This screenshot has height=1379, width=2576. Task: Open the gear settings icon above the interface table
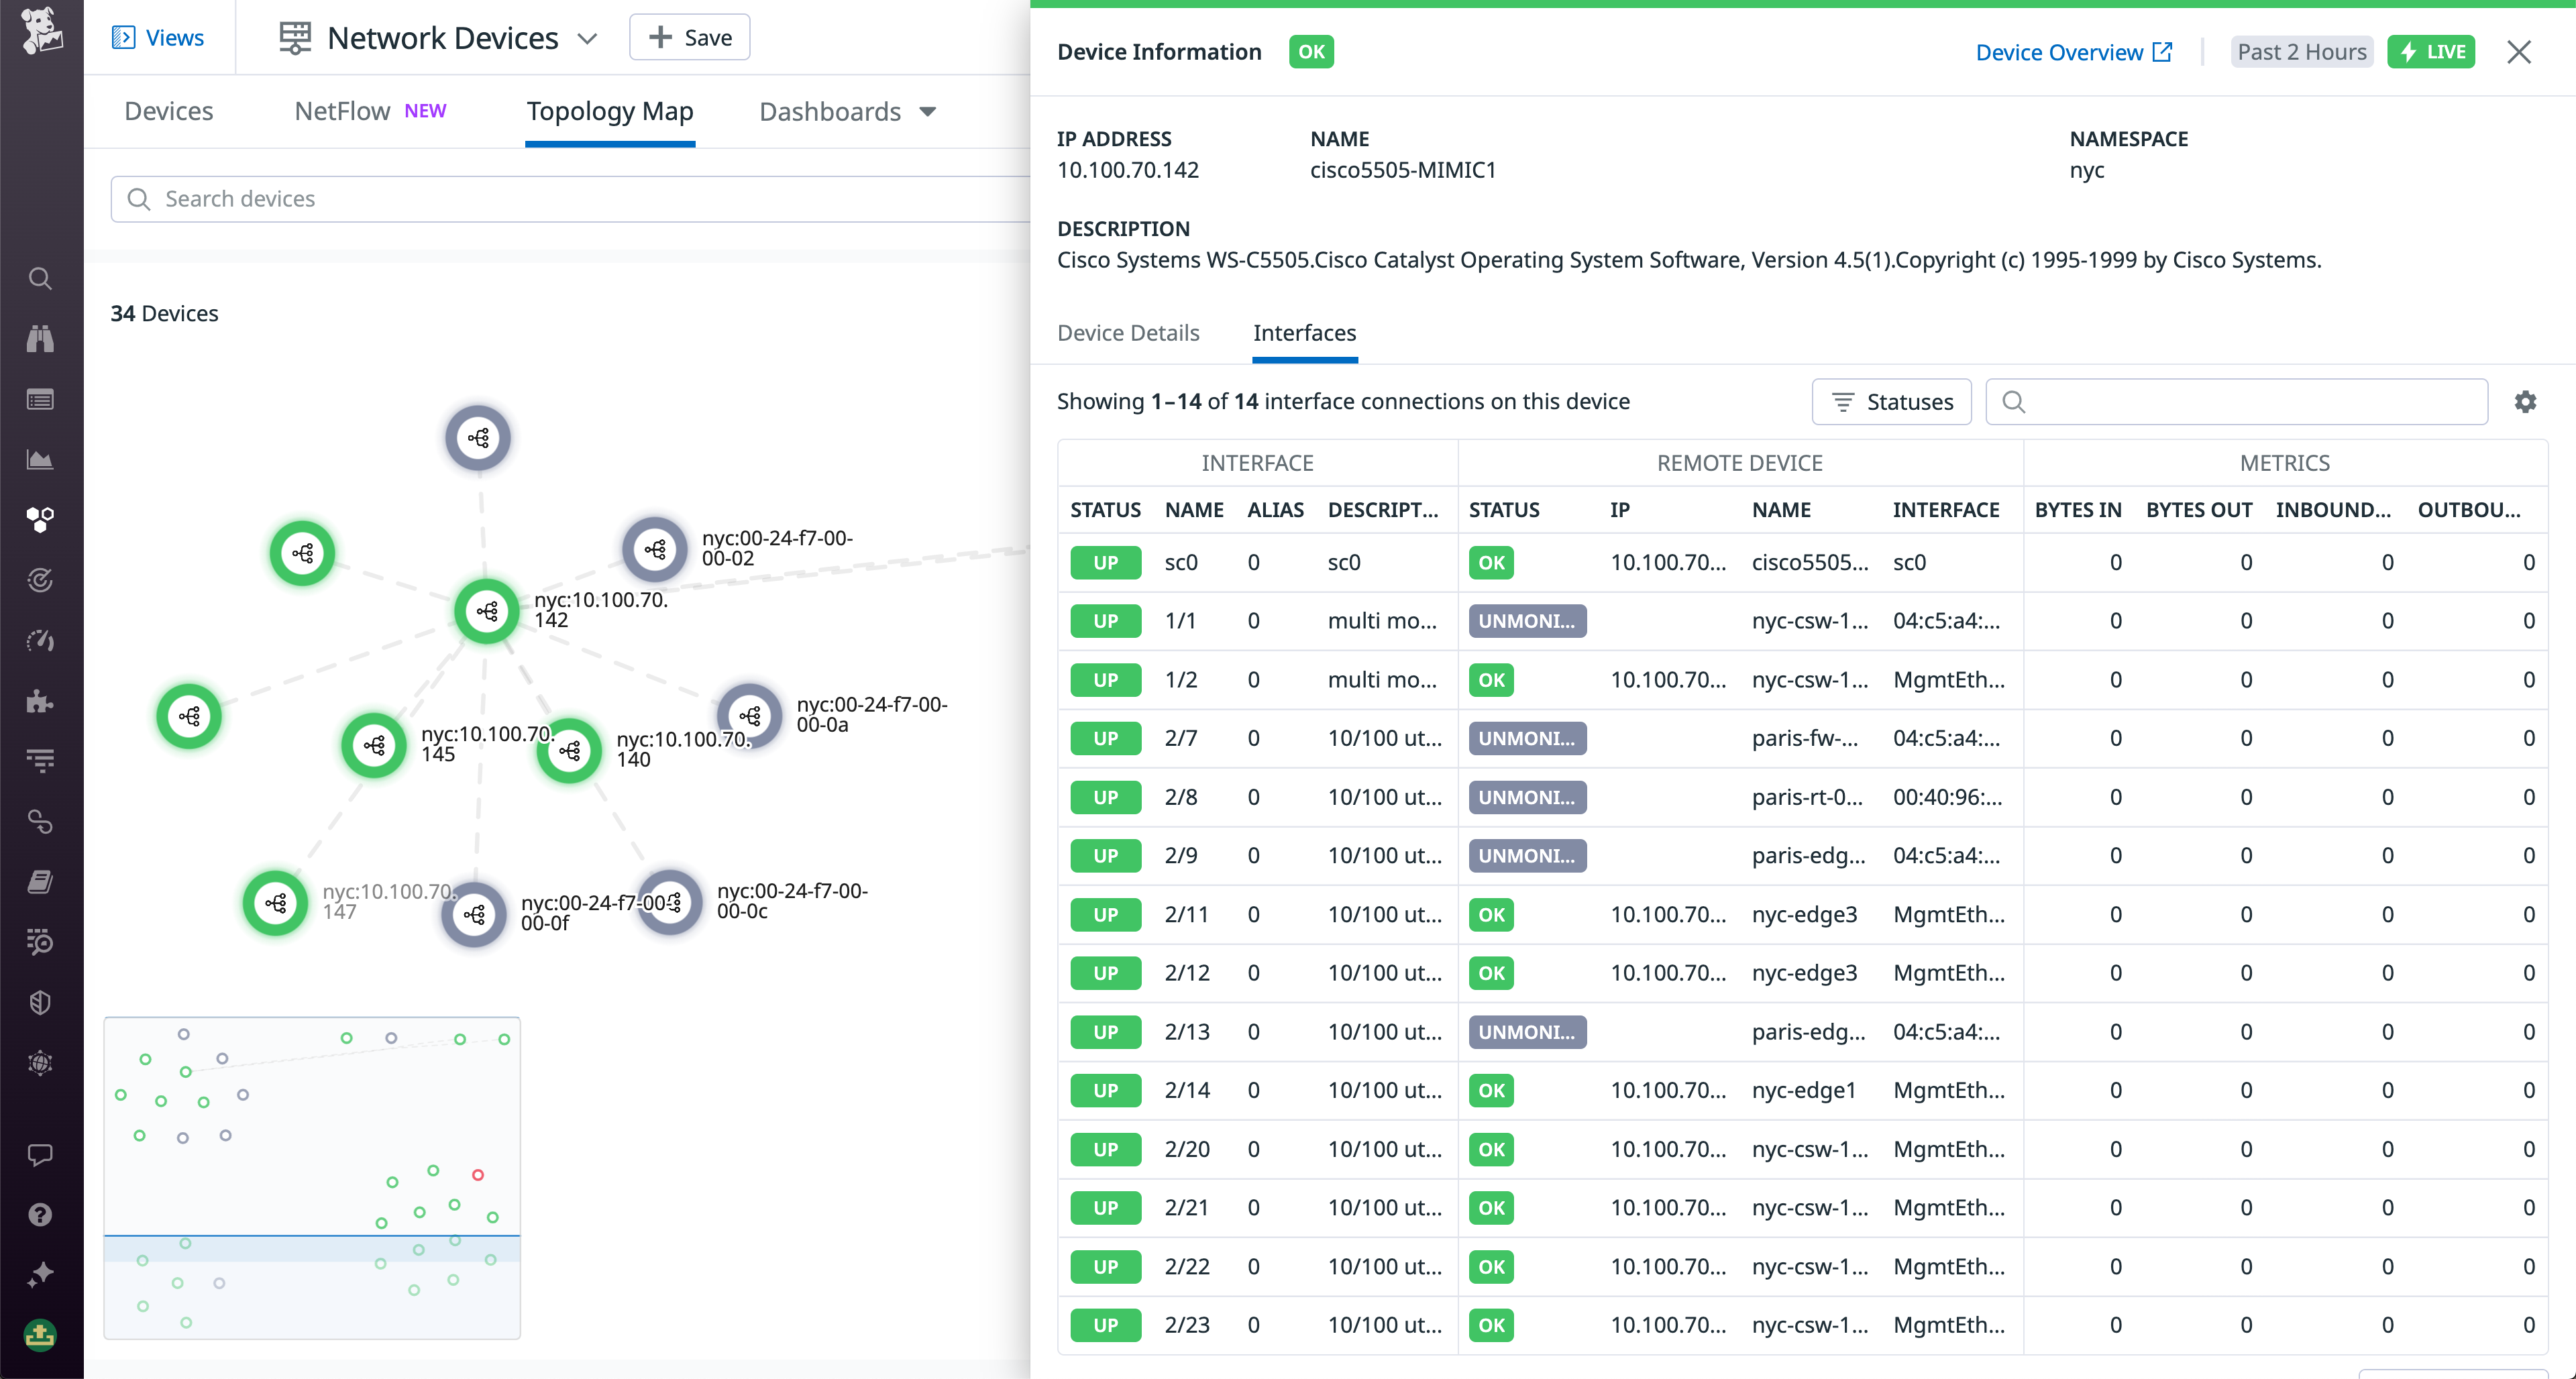point(2526,401)
